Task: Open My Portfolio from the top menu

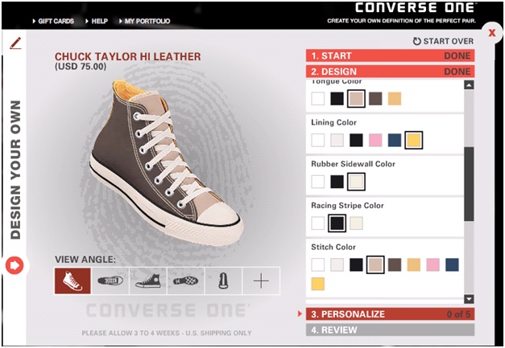Action: [x=146, y=21]
